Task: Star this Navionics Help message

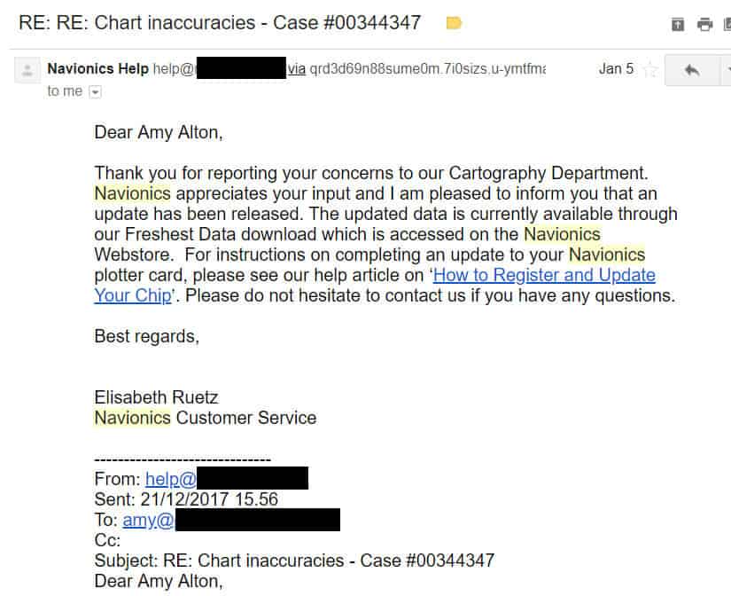Action: [x=650, y=69]
